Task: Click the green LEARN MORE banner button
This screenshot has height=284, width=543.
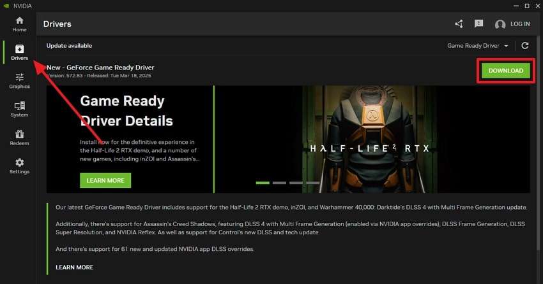Action: [105, 180]
